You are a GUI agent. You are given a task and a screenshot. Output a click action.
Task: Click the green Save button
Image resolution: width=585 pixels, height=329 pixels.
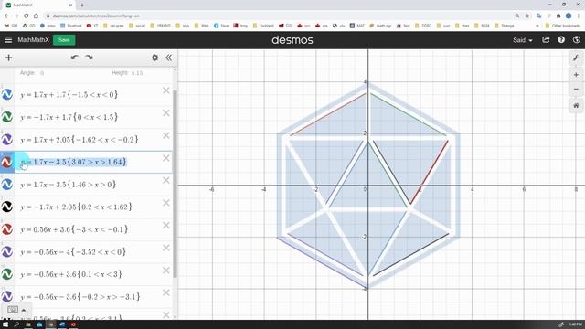coord(64,40)
